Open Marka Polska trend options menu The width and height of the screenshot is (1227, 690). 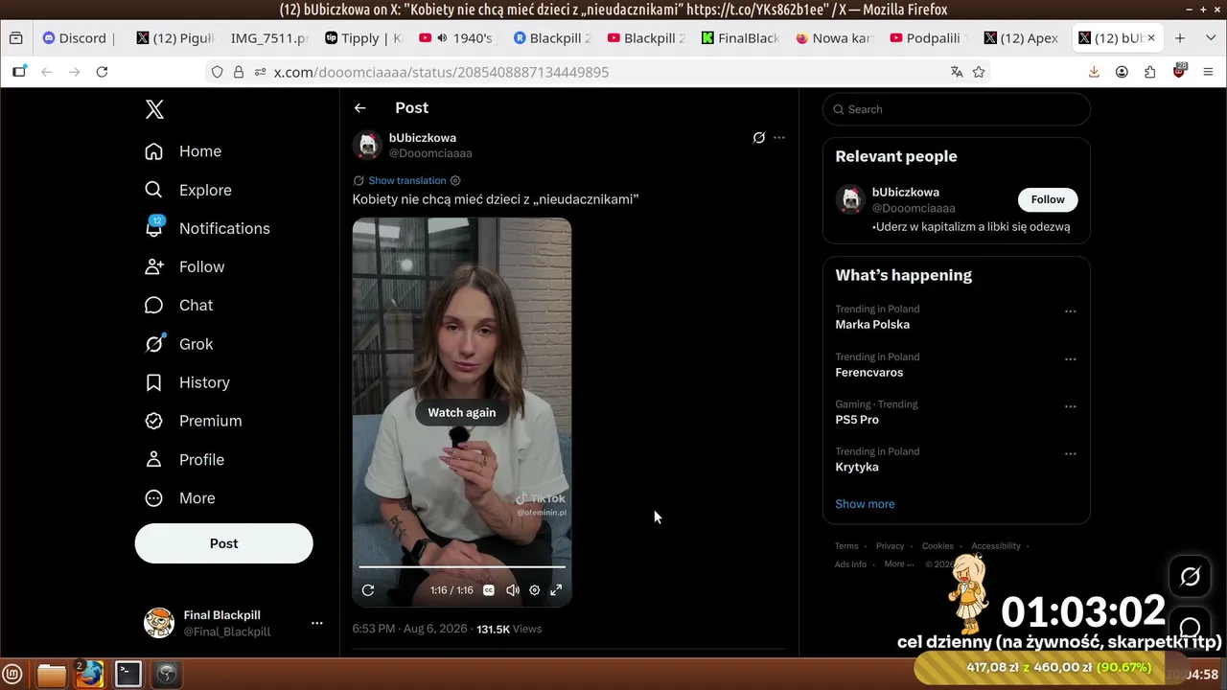[1071, 311]
